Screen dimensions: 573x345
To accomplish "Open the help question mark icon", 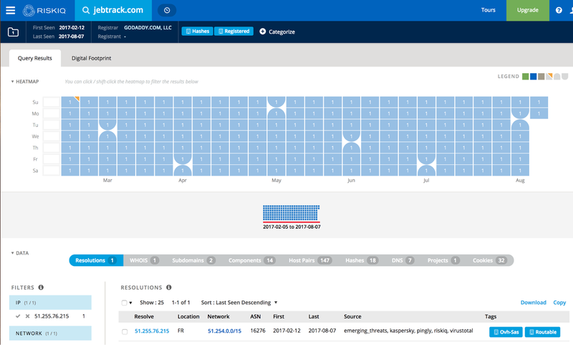I will (559, 10).
